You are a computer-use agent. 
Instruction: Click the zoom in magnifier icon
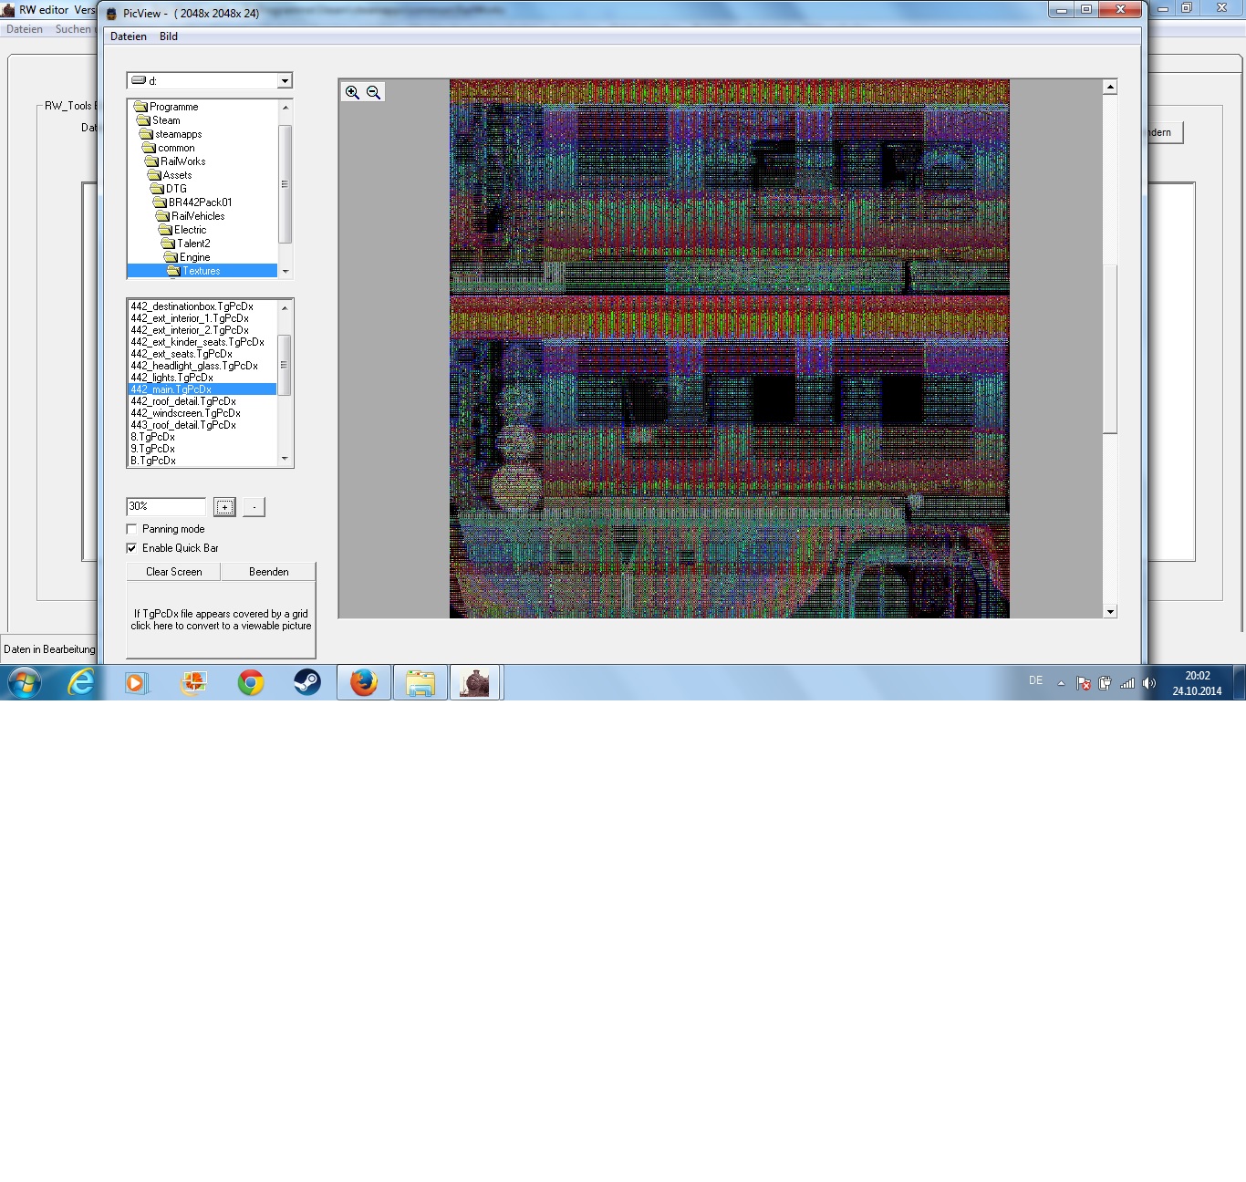tap(352, 92)
